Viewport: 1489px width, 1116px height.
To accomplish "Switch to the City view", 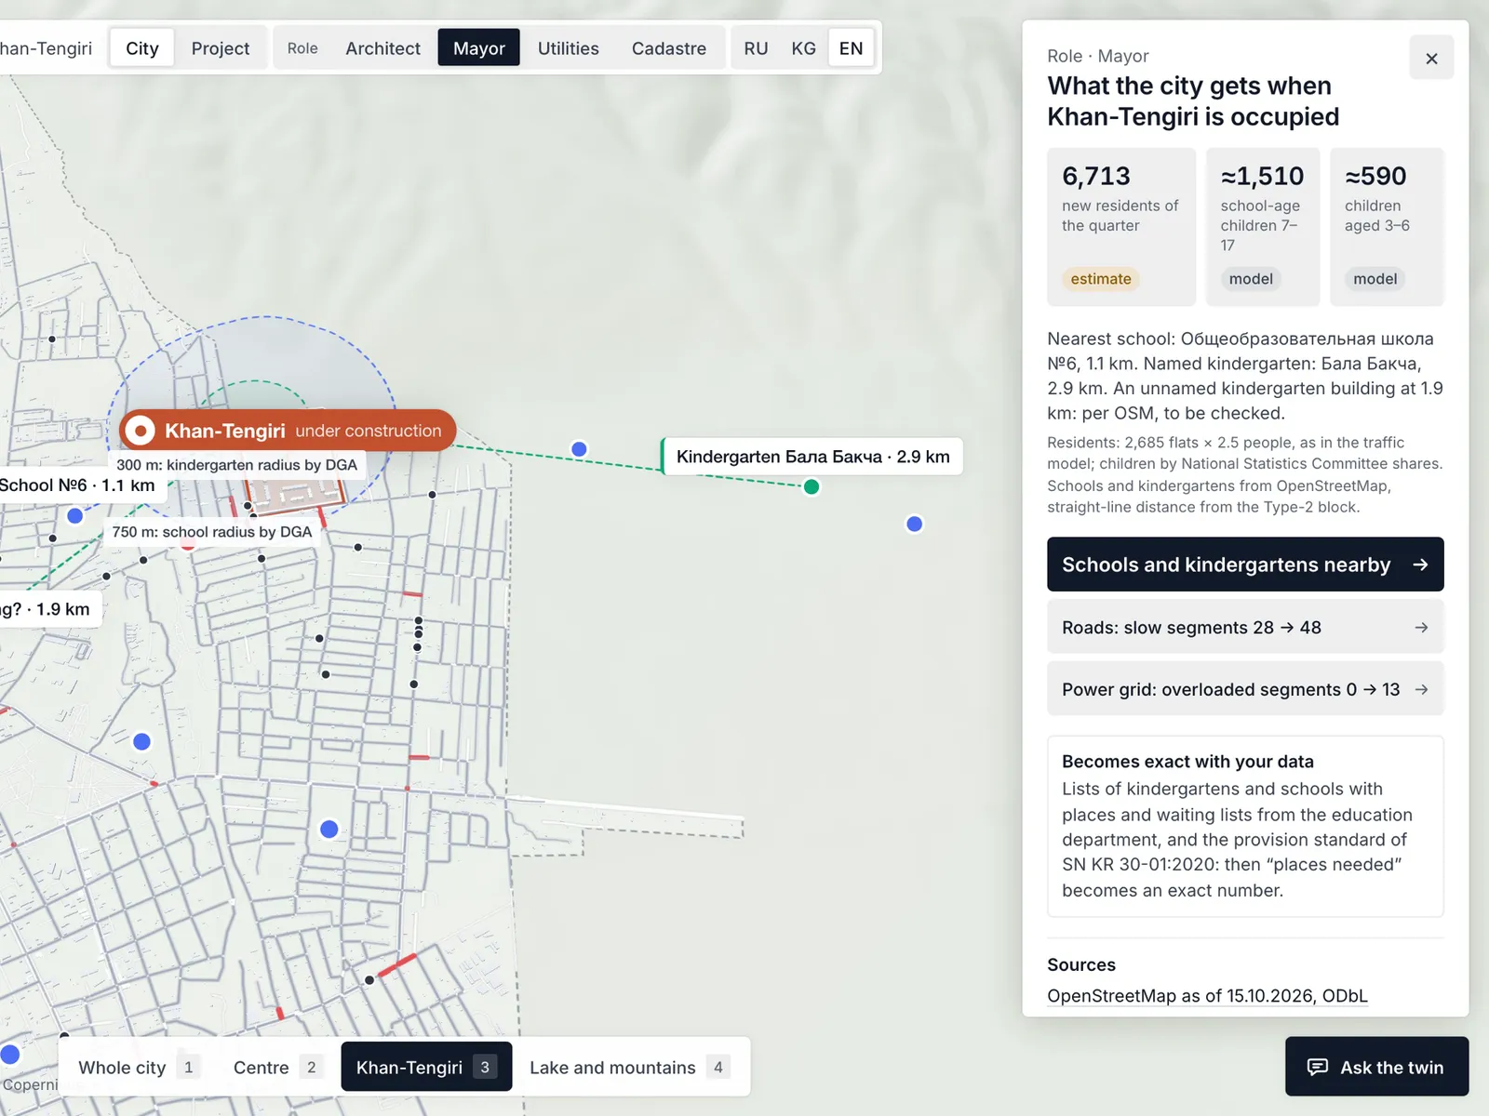I will pyautogui.click(x=142, y=48).
